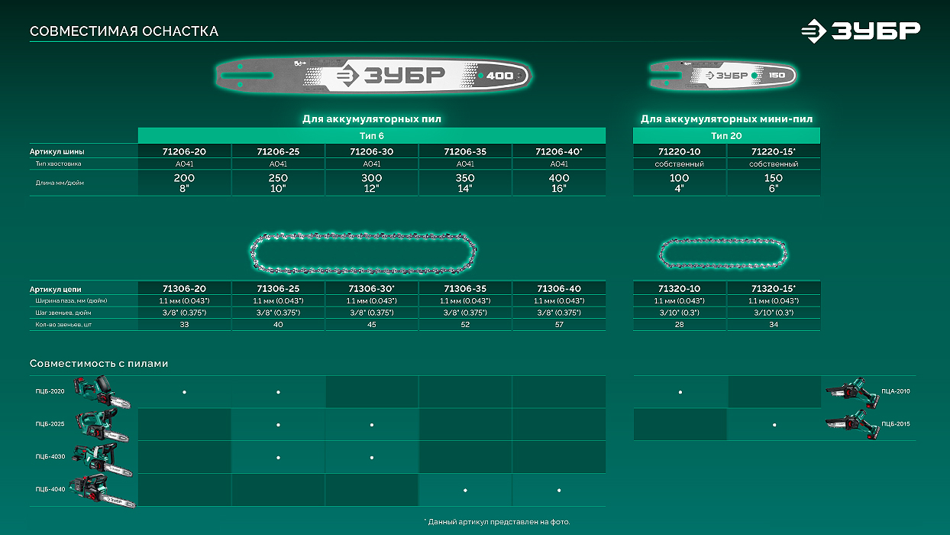Image resolution: width=950 pixels, height=535 pixels.
Task: Click the small ЗУБР 150 guide bar image
Action: (x=722, y=76)
